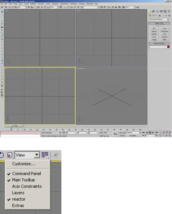The height and width of the screenshot is (214, 172).
Task: Open the Select by Name tool
Action: pyautogui.click(x=32, y=7)
